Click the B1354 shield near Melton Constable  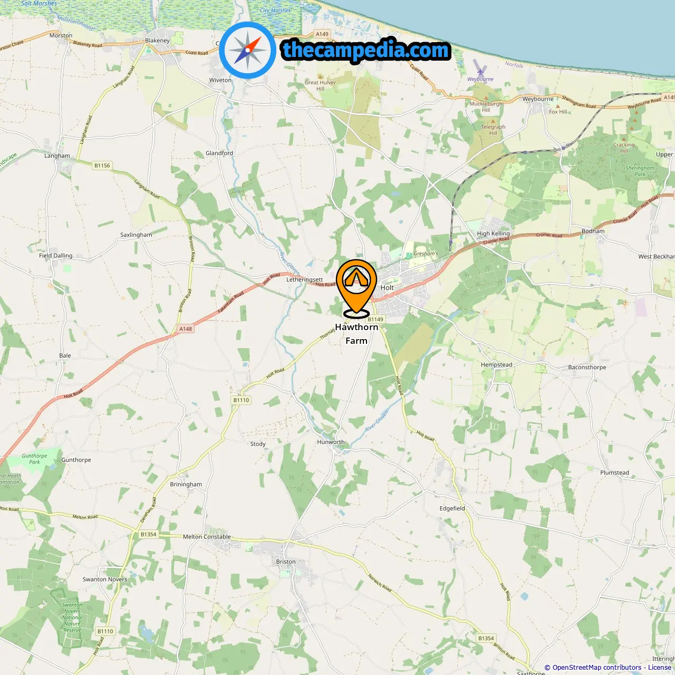(x=149, y=534)
